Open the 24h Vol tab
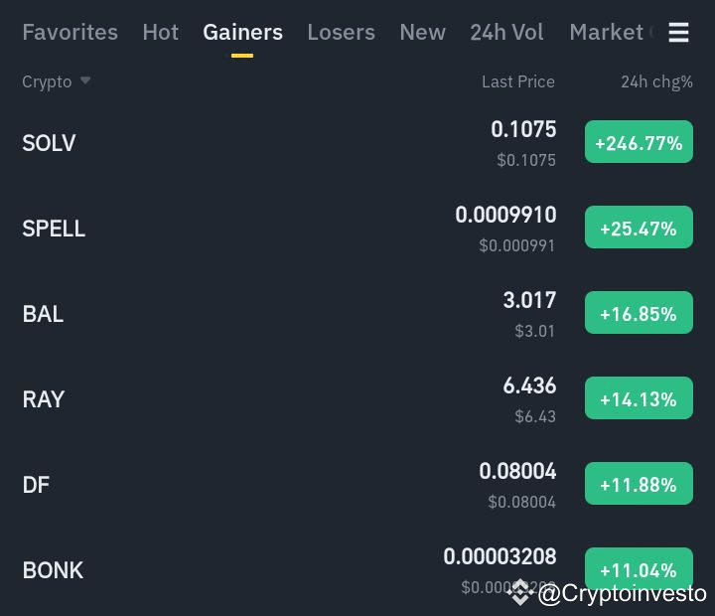715x616 pixels. coord(506,32)
